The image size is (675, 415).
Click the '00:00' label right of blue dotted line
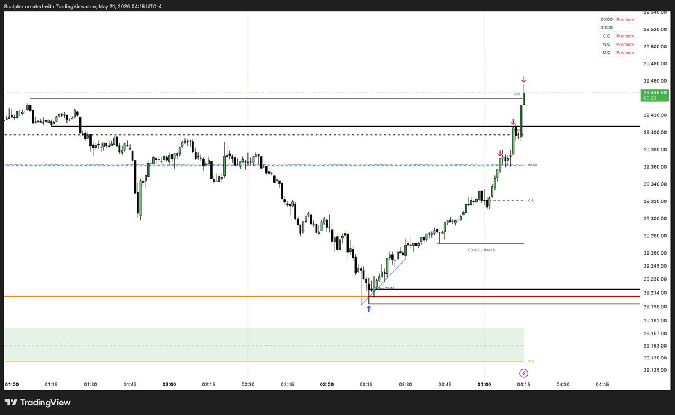(x=532, y=165)
